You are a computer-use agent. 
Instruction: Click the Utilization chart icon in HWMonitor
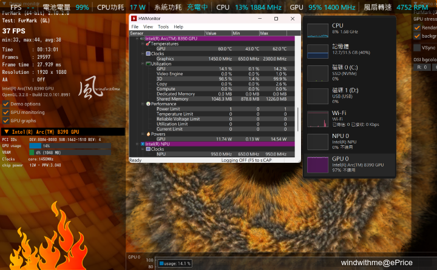pos(148,64)
